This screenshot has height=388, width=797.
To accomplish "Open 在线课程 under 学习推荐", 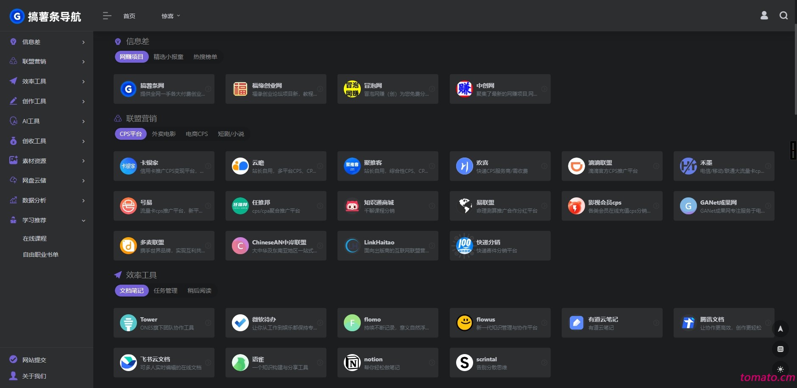I will coord(35,238).
